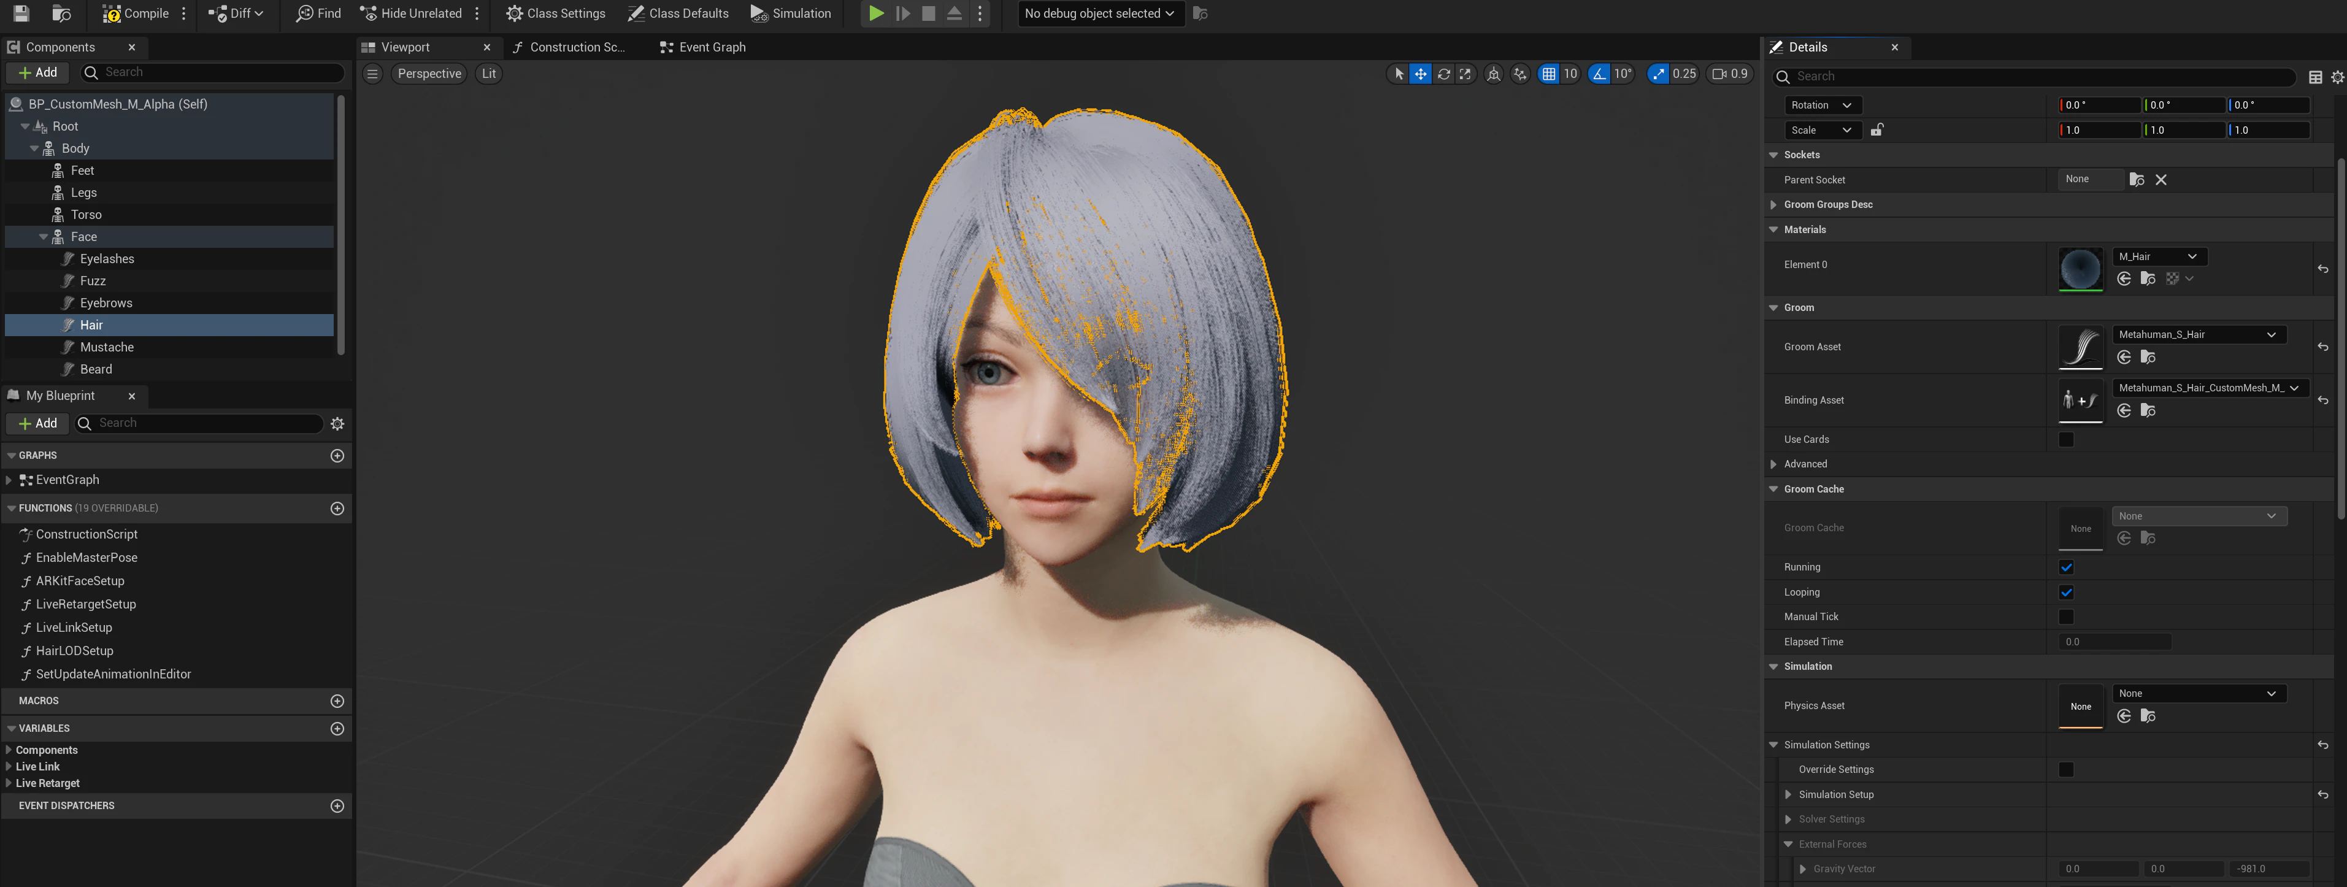This screenshot has height=887, width=2347.
Task: Browse to Groom Asset in content browser
Action: (2148, 357)
